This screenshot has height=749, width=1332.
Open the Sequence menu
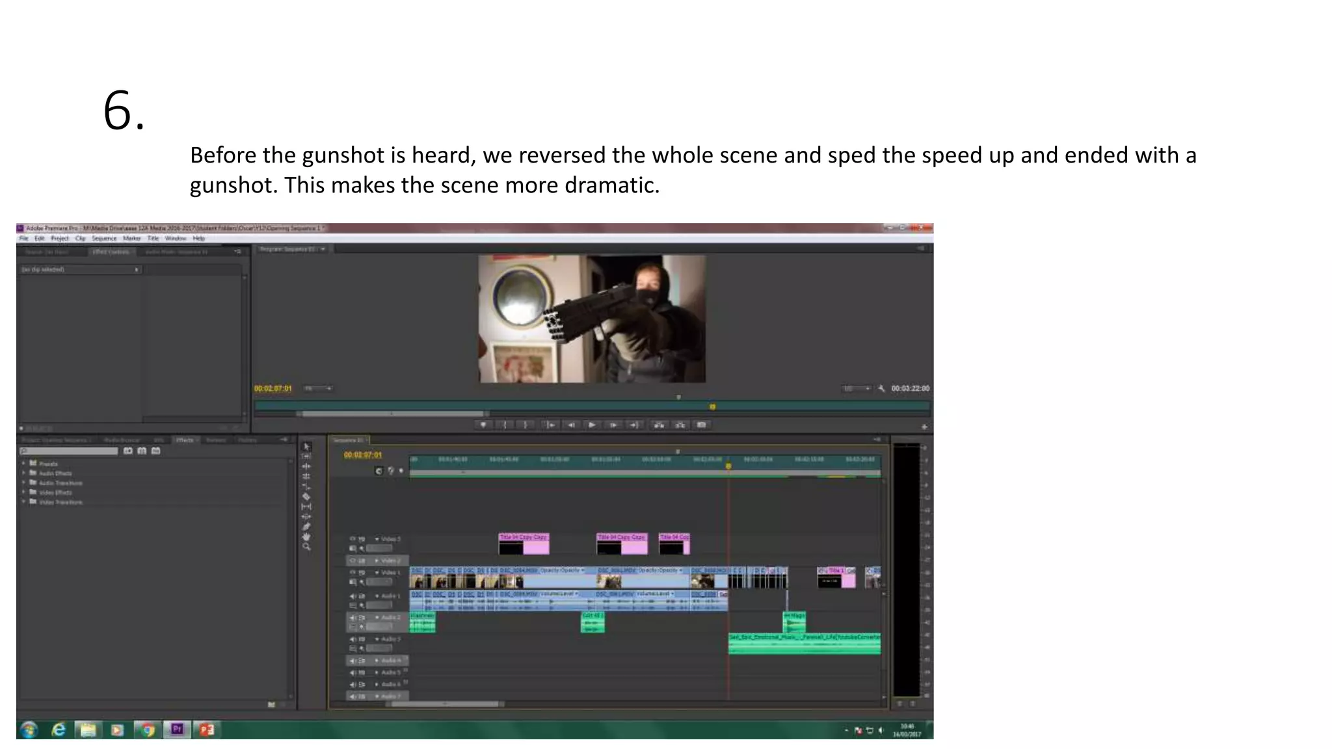[x=104, y=239]
